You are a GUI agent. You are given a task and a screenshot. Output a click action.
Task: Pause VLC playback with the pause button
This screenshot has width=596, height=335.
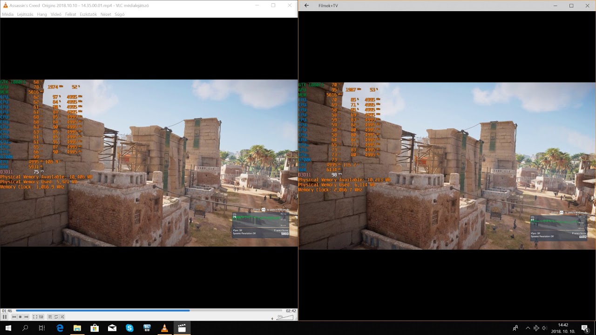point(5,317)
